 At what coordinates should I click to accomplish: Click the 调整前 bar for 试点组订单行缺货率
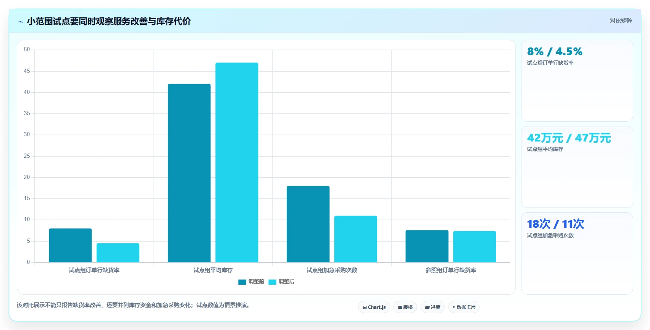coord(70,245)
